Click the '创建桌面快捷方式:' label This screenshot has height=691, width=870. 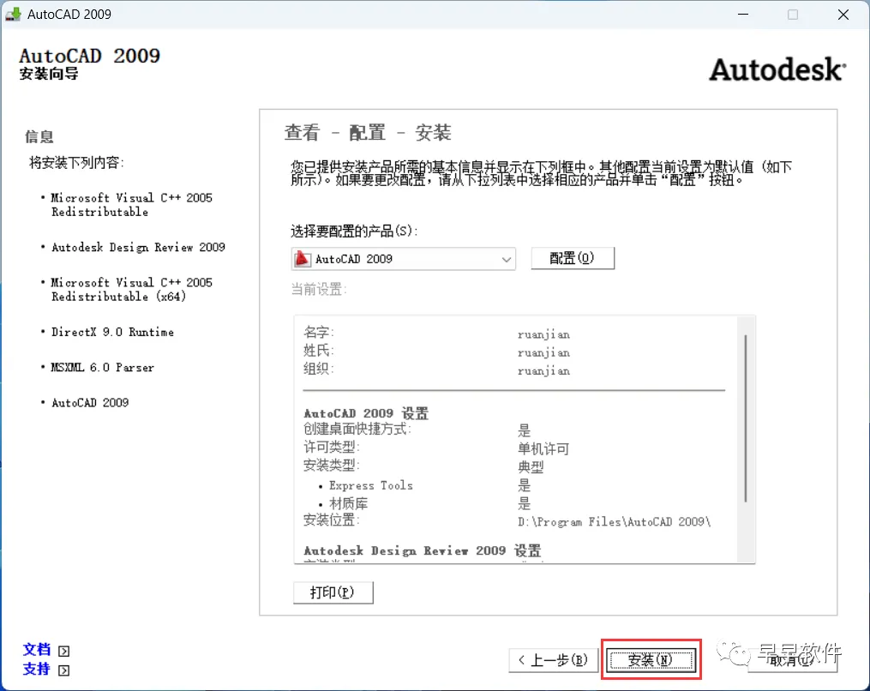point(357,429)
